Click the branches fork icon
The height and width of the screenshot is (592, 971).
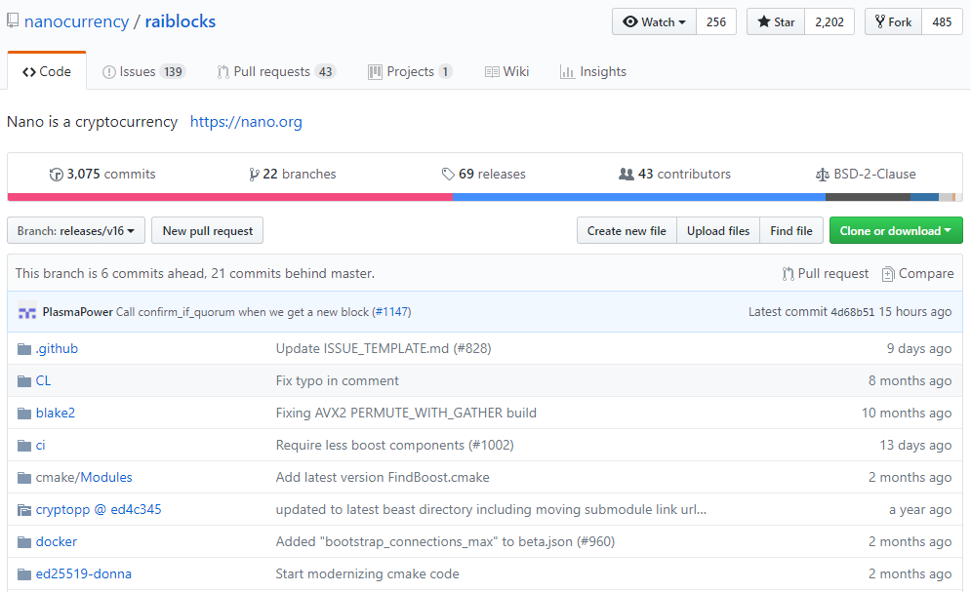click(254, 175)
